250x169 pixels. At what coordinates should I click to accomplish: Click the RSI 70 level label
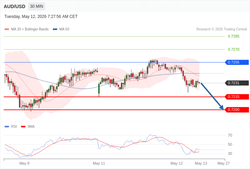click(230, 136)
